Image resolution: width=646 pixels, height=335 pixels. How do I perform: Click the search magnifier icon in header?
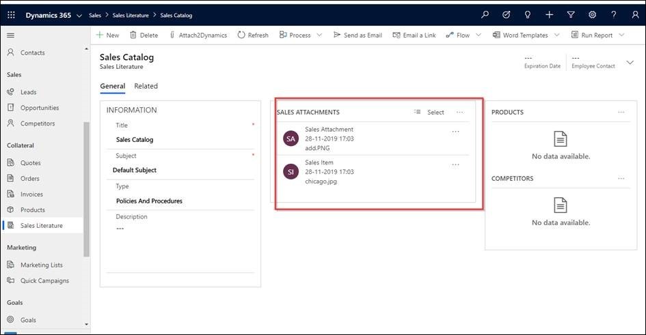(x=485, y=15)
